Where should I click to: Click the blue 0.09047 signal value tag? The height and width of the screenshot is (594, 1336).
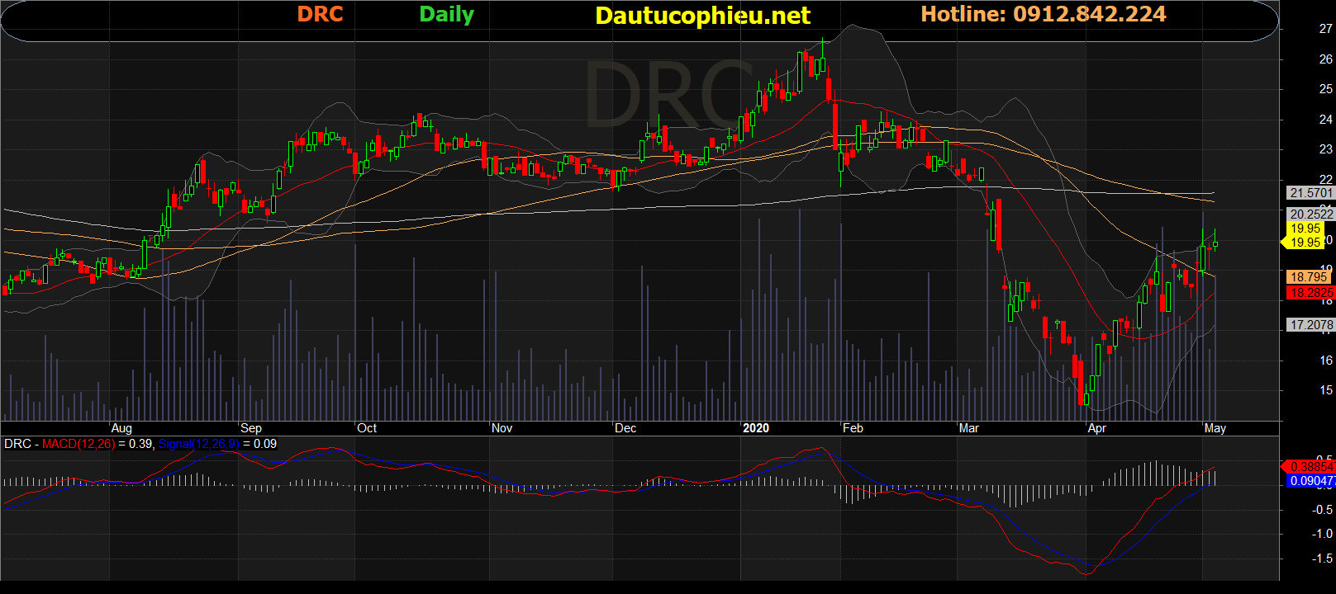(1310, 481)
